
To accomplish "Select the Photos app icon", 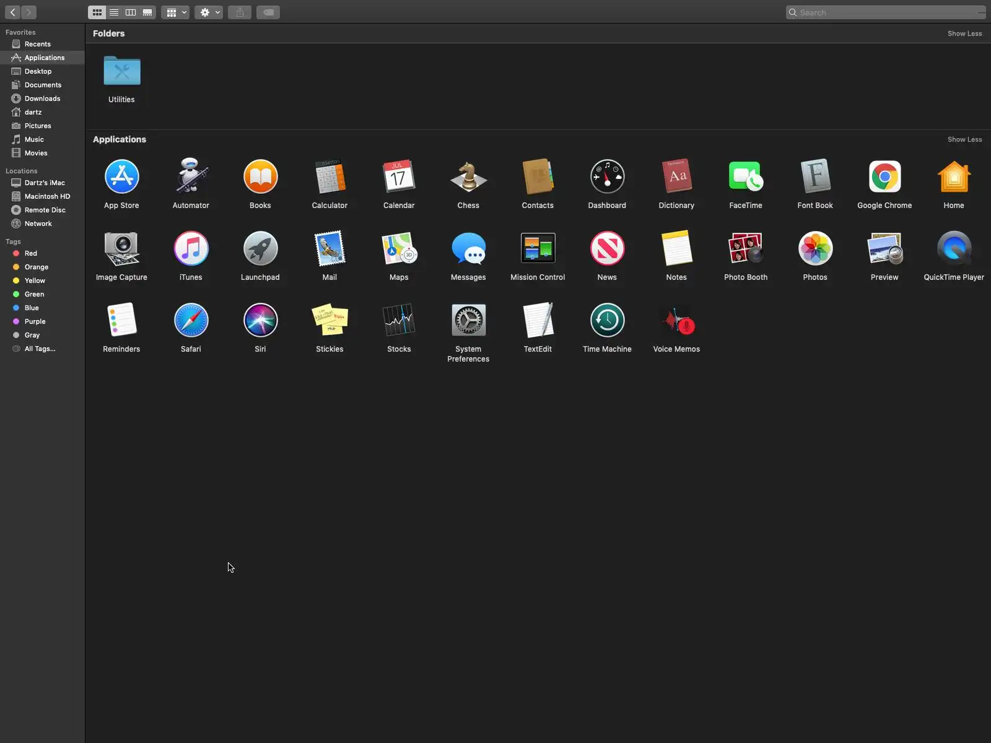I will 815,249.
